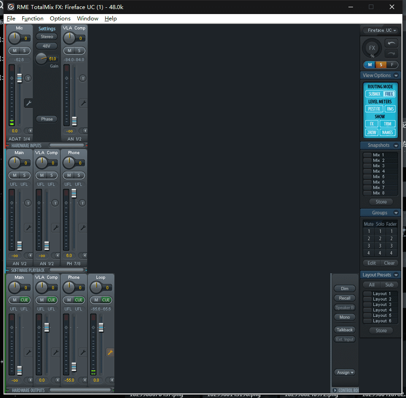Solo the Mic input channel
406x398 pixels.
[24, 51]
